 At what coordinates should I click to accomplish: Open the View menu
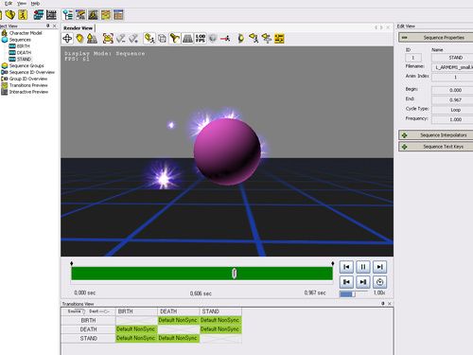coord(22,3)
